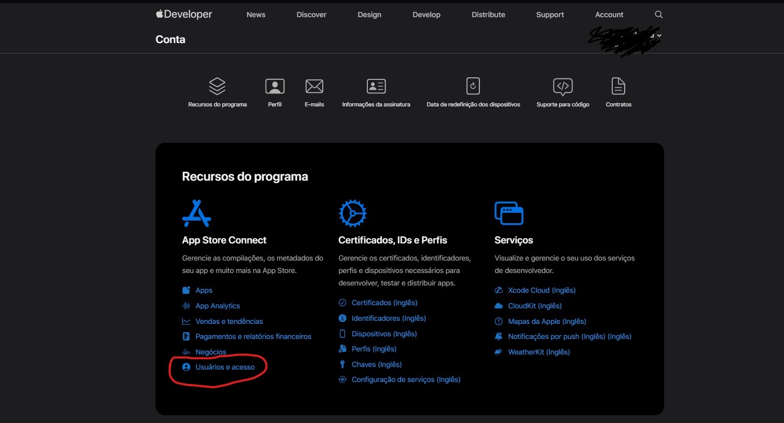Click the Serviços window icon
The height and width of the screenshot is (423, 784).
coord(509,213)
